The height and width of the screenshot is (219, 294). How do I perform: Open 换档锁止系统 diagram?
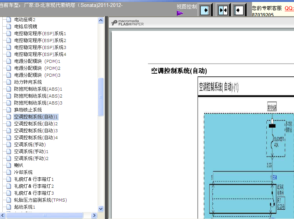click(x=28, y=110)
